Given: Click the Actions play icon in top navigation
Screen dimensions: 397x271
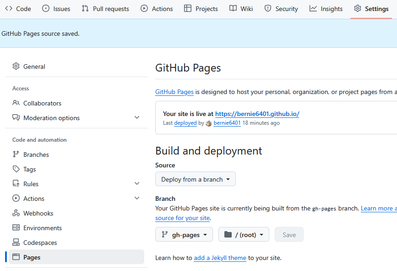Looking at the screenshot, I should pyautogui.click(x=144, y=8).
